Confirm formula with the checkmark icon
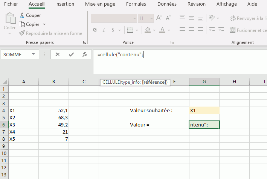The width and height of the screenshot is (267, 179). pyautogui.click(x=71, y=54)
